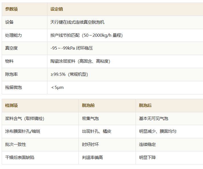Click the 判退率偏高 cell
Viewport: 203px width, 169px height.
click(x=93, y=158)
